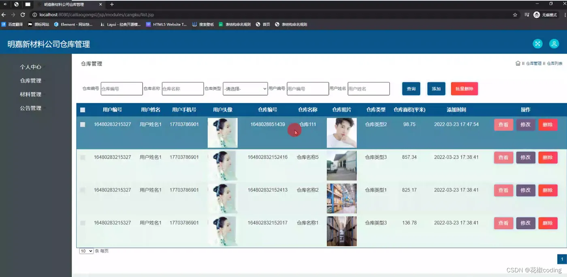The width and height of the screenshot is (567, 277).
Task: Open 公告管理 in the sidebar
Action: coord(31,108)
